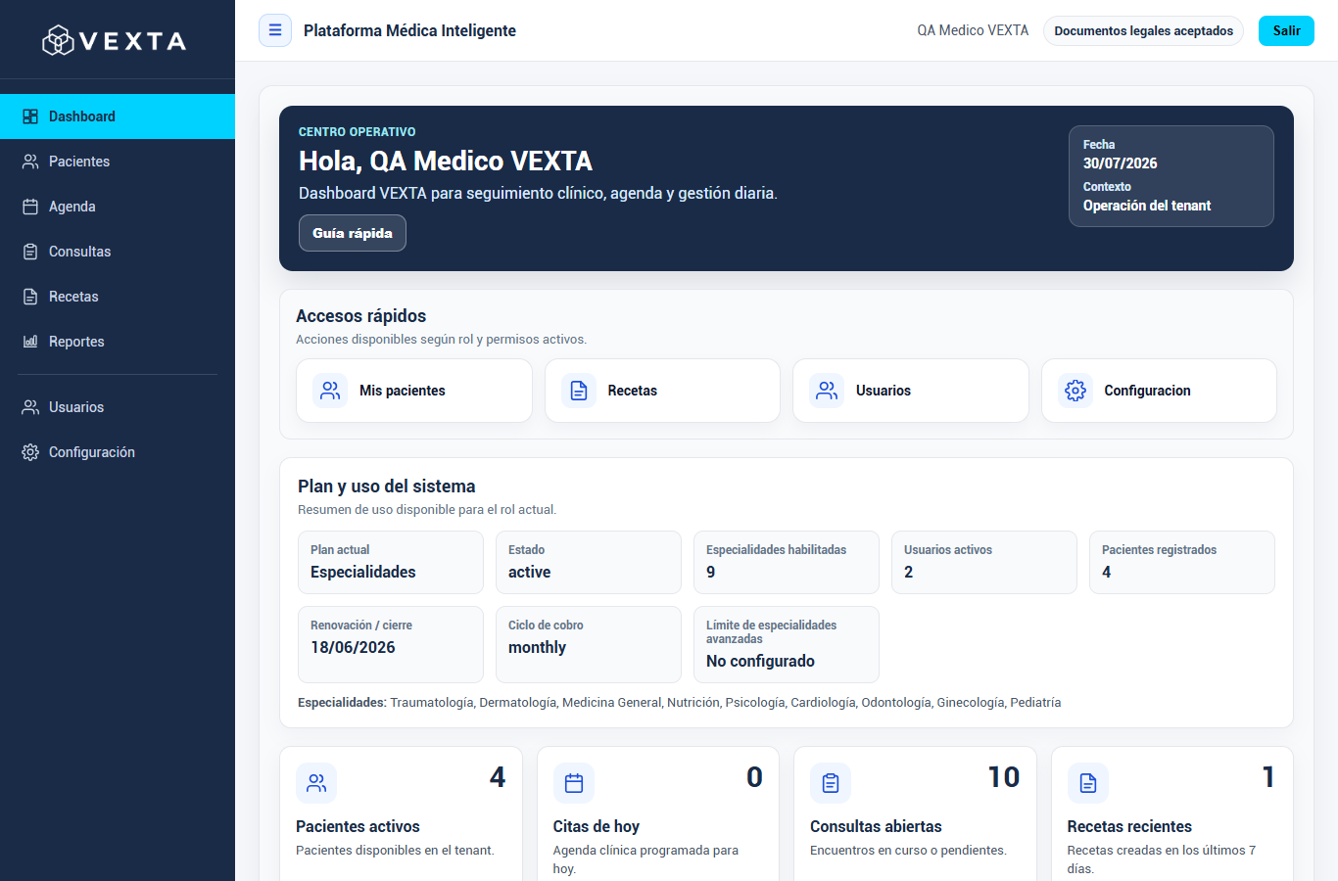
Task: Click the Recetas document icon in sidebar
Action: 30,297
